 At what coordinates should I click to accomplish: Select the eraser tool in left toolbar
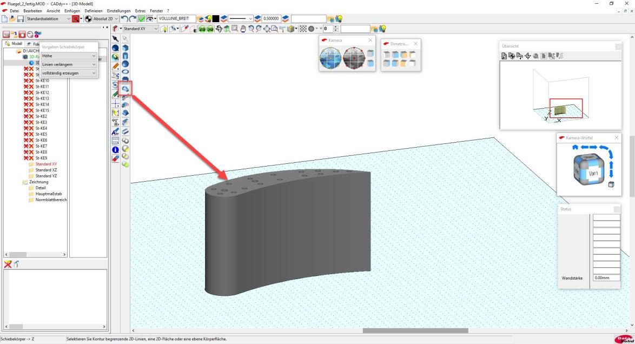click(x=115, y=158)
